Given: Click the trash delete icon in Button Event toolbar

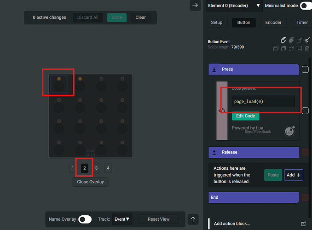Looking at the screenshot, I should pyautogui.click(x=307, y=49).
